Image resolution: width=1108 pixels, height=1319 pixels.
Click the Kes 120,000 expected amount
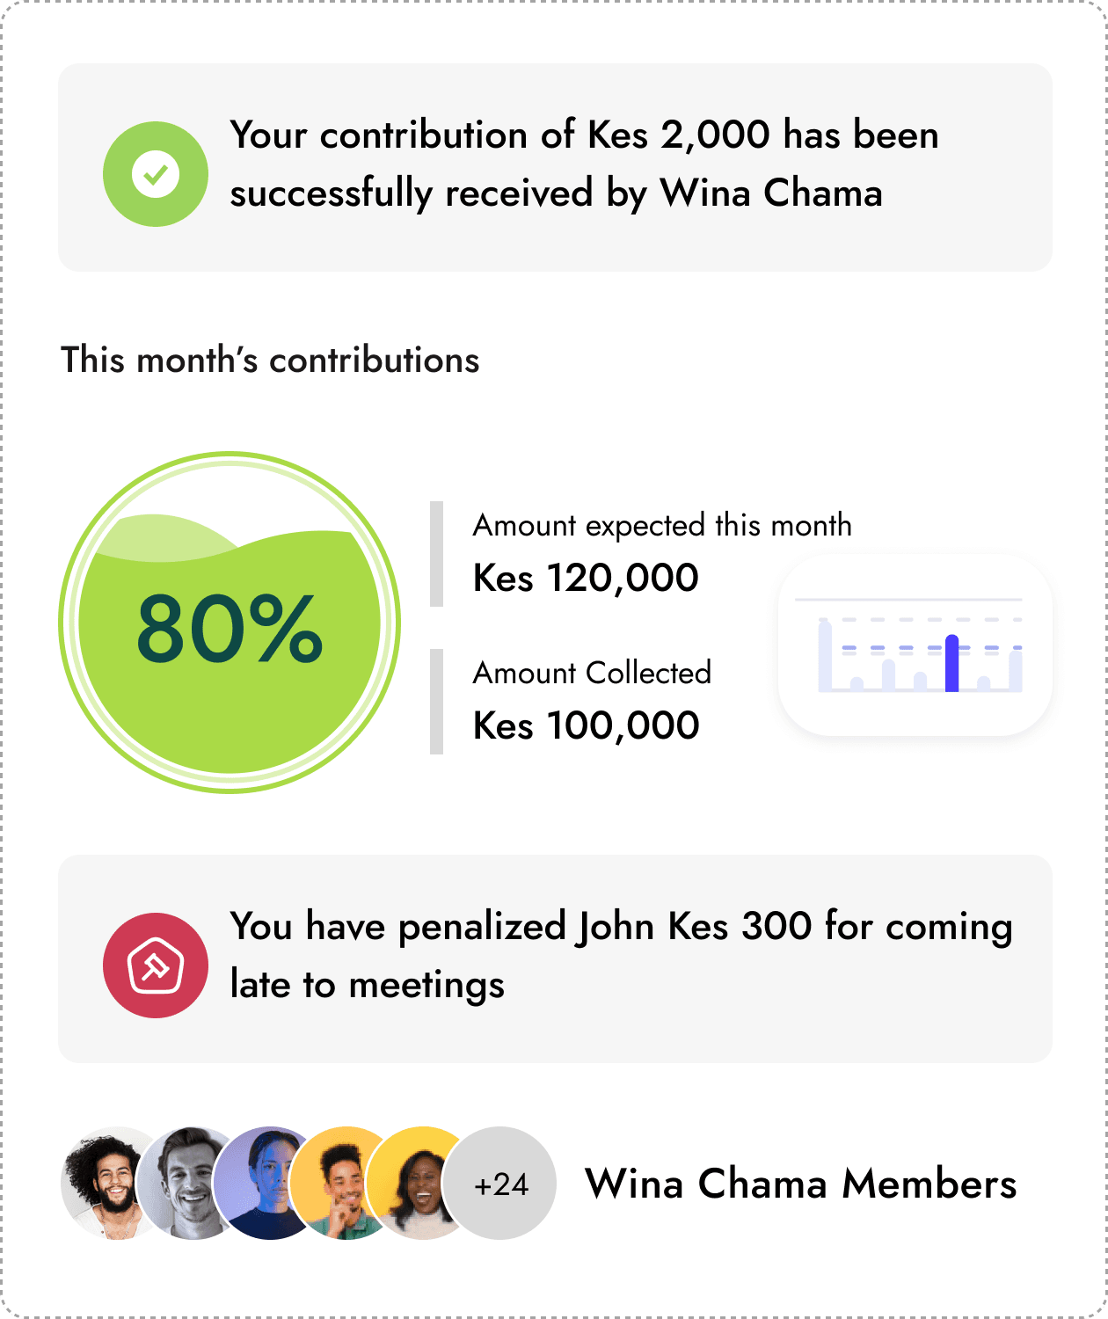click(x=586, y=578)
